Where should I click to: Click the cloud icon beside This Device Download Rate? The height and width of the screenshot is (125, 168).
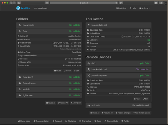pos(88,30)
